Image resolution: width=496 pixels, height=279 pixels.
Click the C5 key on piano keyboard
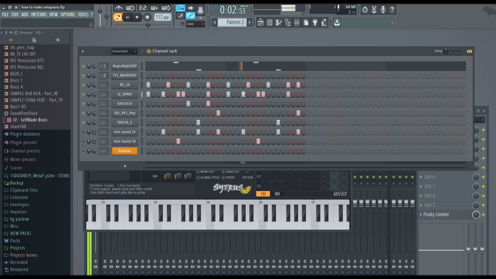210,225
